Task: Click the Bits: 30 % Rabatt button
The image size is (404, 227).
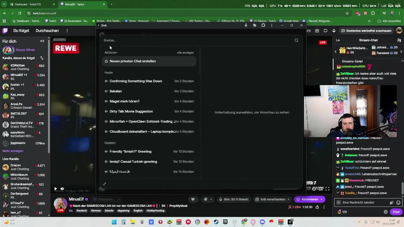Action: pos(234,199)
